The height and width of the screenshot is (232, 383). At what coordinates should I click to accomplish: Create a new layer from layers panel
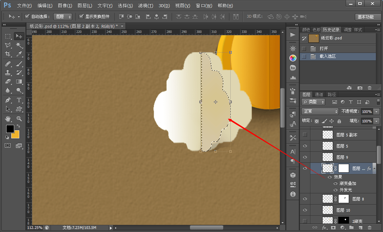coord(361,228)
